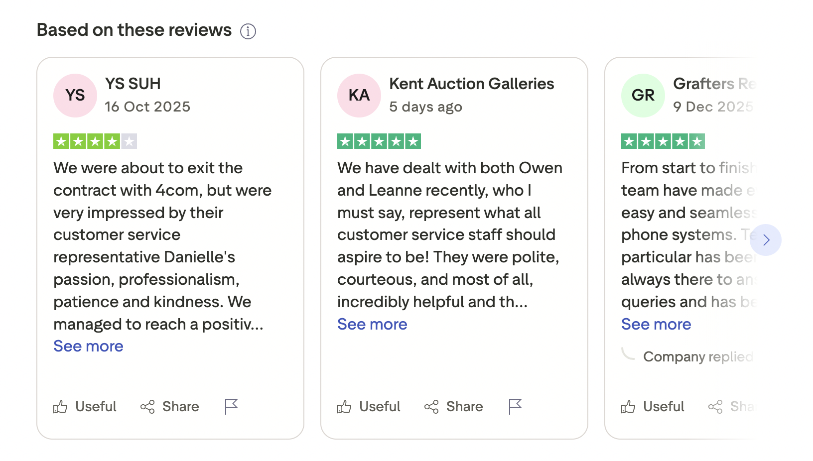Screen dimensions: 813x461
Task: Open YS SUH's reviewer profile
Action: tap(133, 84)
